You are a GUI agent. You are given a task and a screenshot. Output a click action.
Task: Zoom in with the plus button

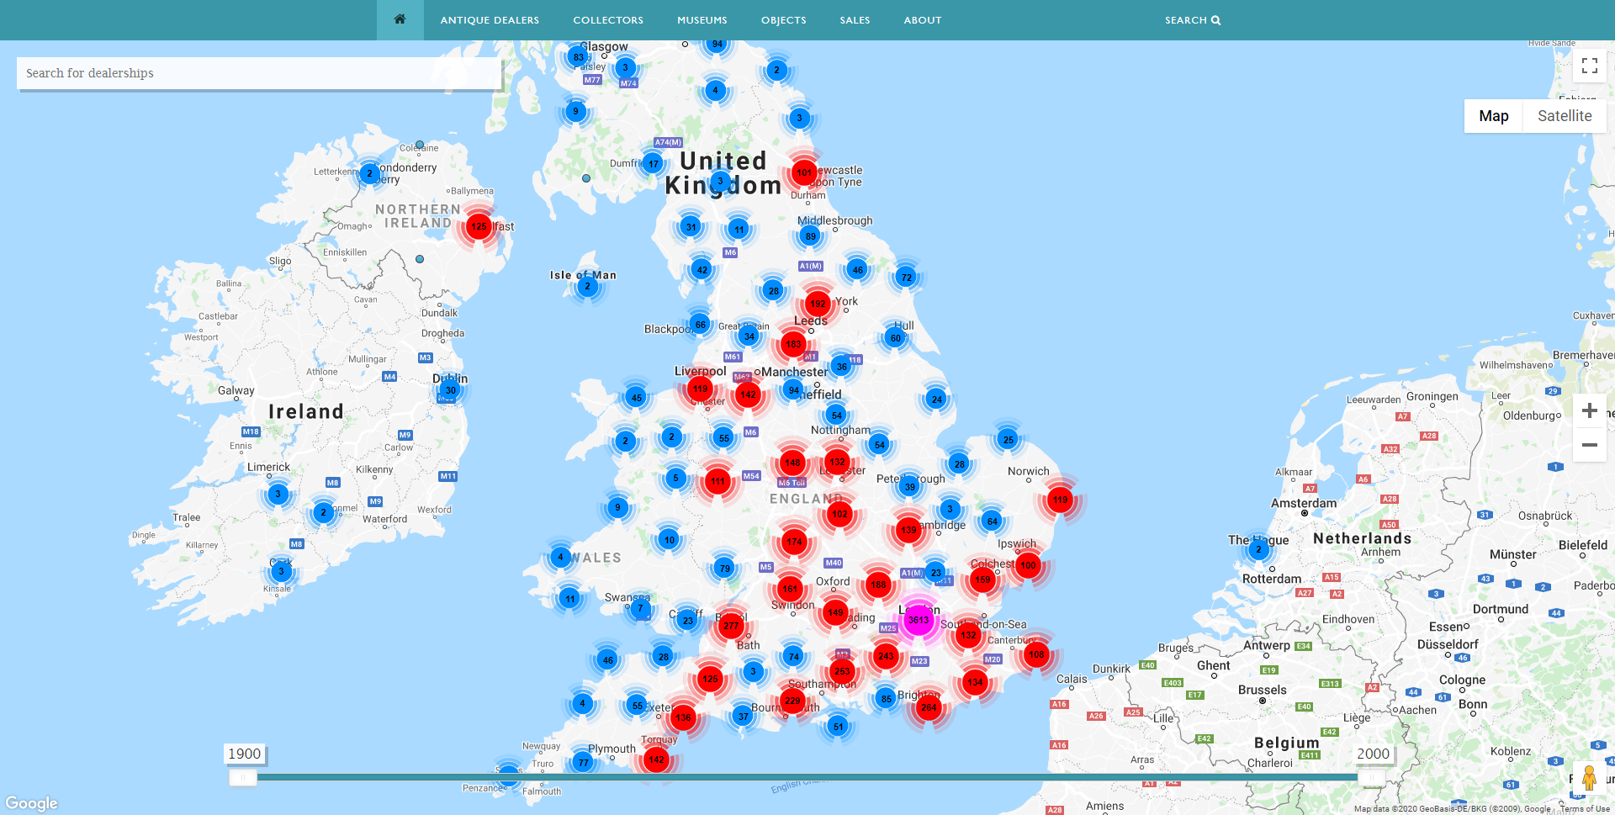[1589, 410]
